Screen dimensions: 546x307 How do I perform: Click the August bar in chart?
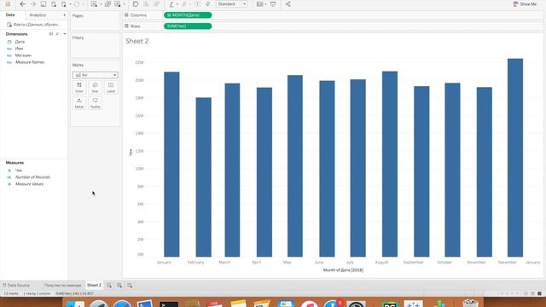click(x=390, y=164)
